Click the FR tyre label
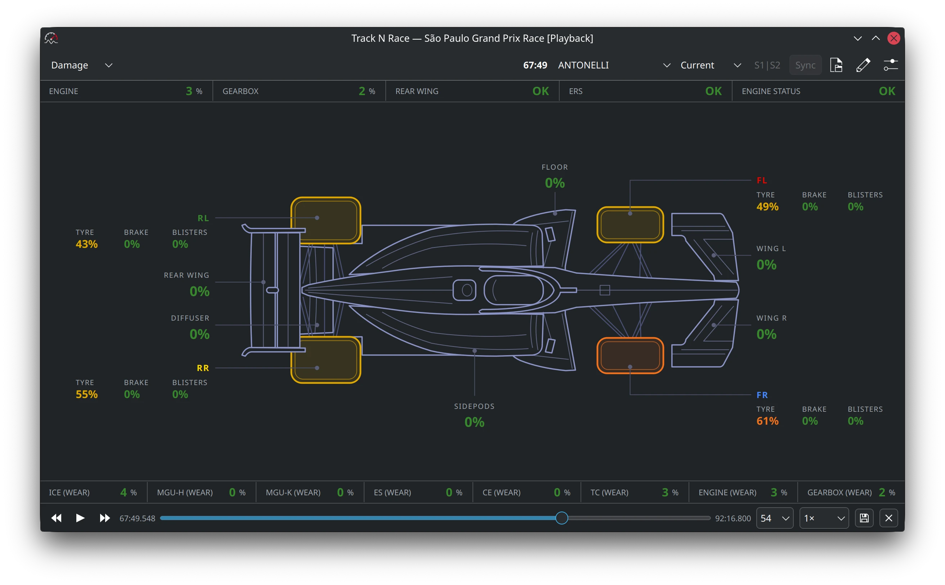 click(x=762, y=395)
